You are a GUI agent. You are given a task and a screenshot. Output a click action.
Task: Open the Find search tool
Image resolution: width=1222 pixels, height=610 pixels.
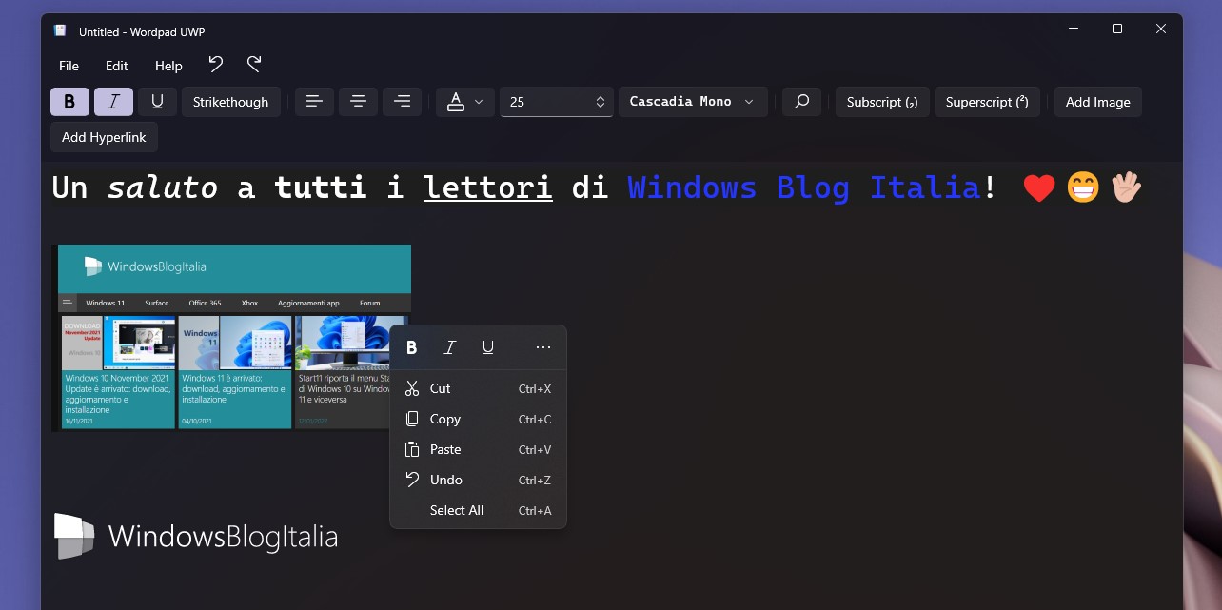(801, 102)
